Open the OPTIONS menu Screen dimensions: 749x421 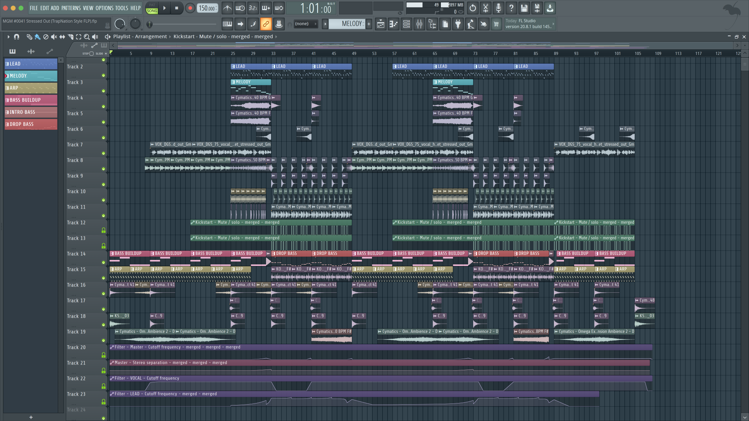[105, 8]
